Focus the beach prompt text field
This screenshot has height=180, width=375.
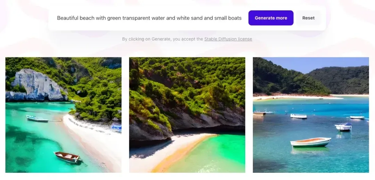click(149, 18)
